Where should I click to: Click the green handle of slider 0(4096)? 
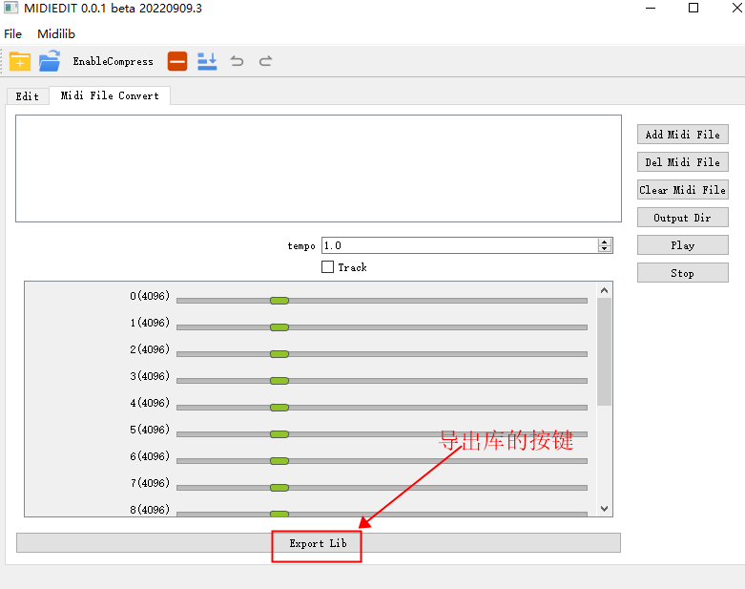tap(279, 301)
